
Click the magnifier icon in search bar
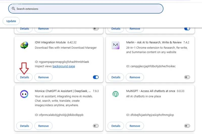[13, 9]
